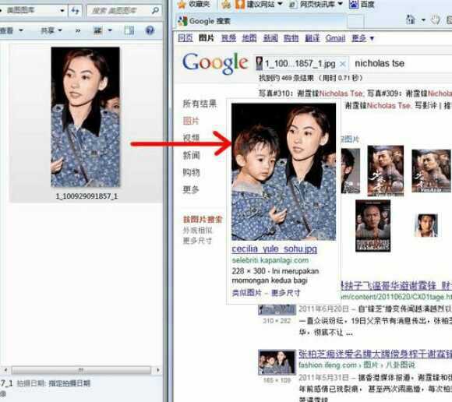Go to 新闻 in Google top navigation
The image size is (452, 402).
270,38
